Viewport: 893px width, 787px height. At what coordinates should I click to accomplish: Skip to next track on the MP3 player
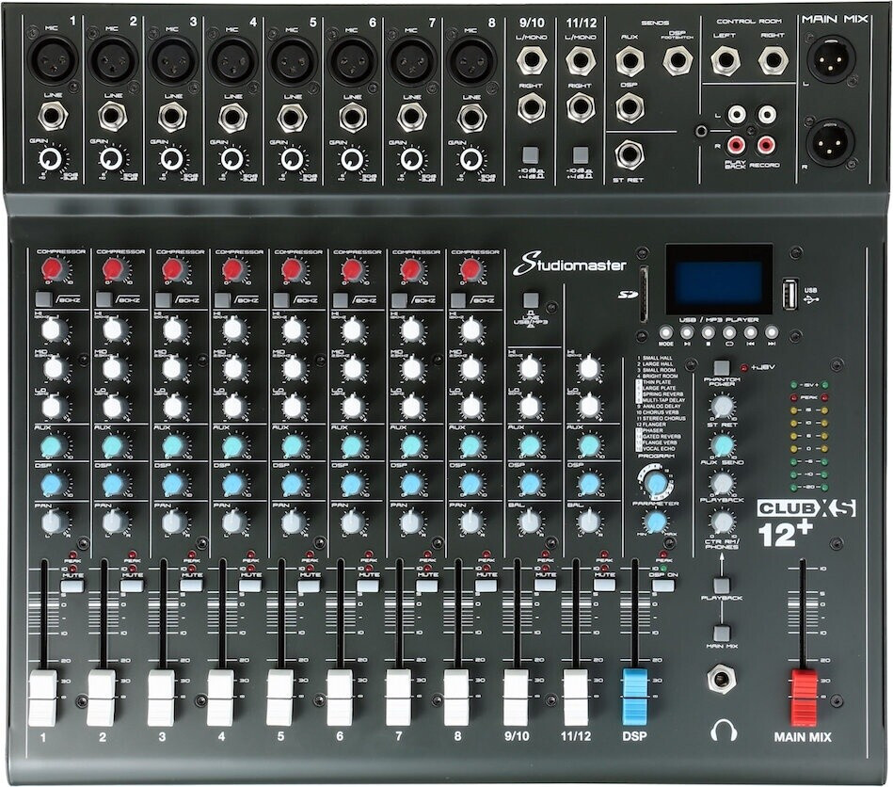pos(772,332)
